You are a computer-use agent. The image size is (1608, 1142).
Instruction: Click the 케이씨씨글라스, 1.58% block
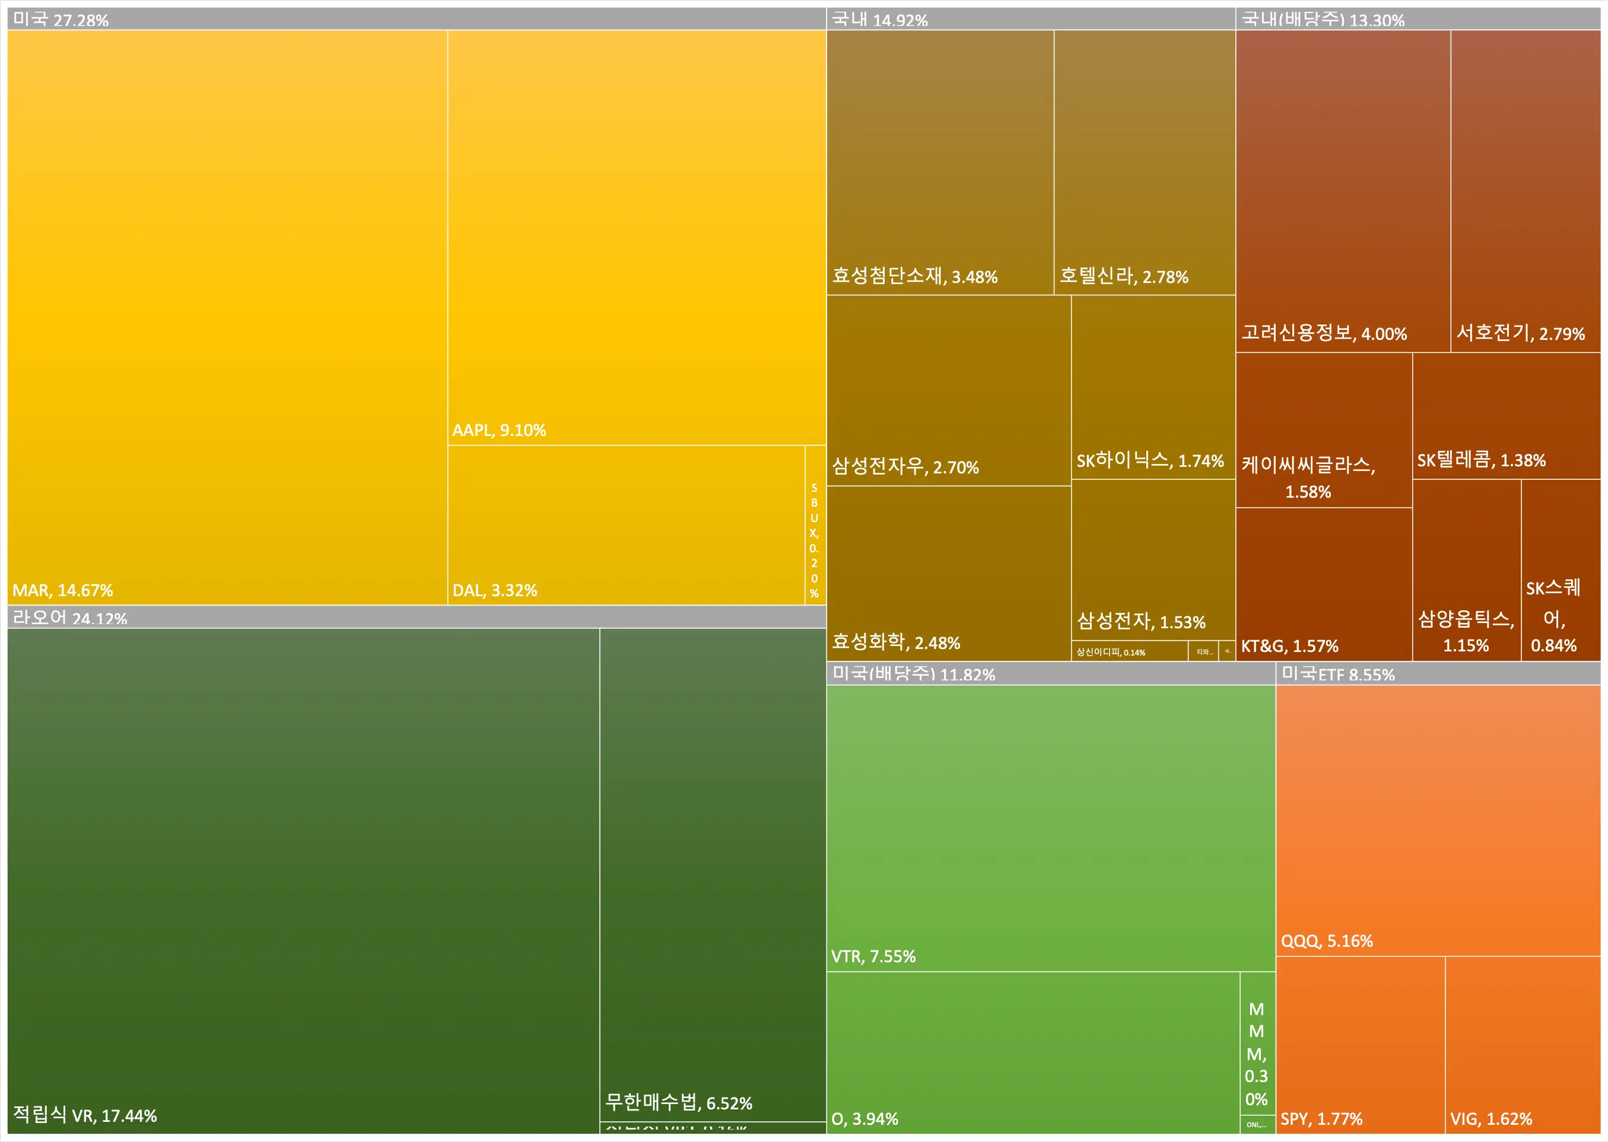tap(1324, 430)
